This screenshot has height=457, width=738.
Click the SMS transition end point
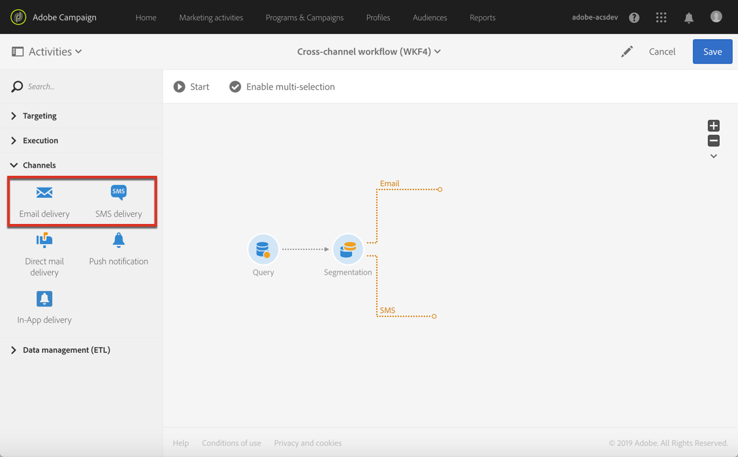[x=434, y=316]
